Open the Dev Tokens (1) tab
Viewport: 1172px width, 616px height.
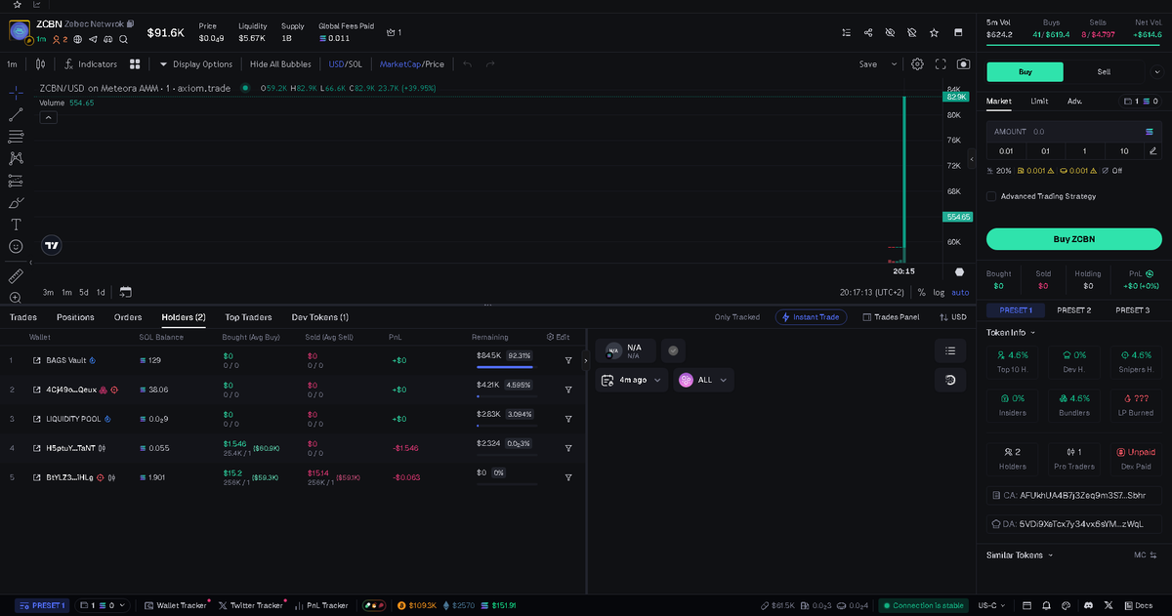320,317
